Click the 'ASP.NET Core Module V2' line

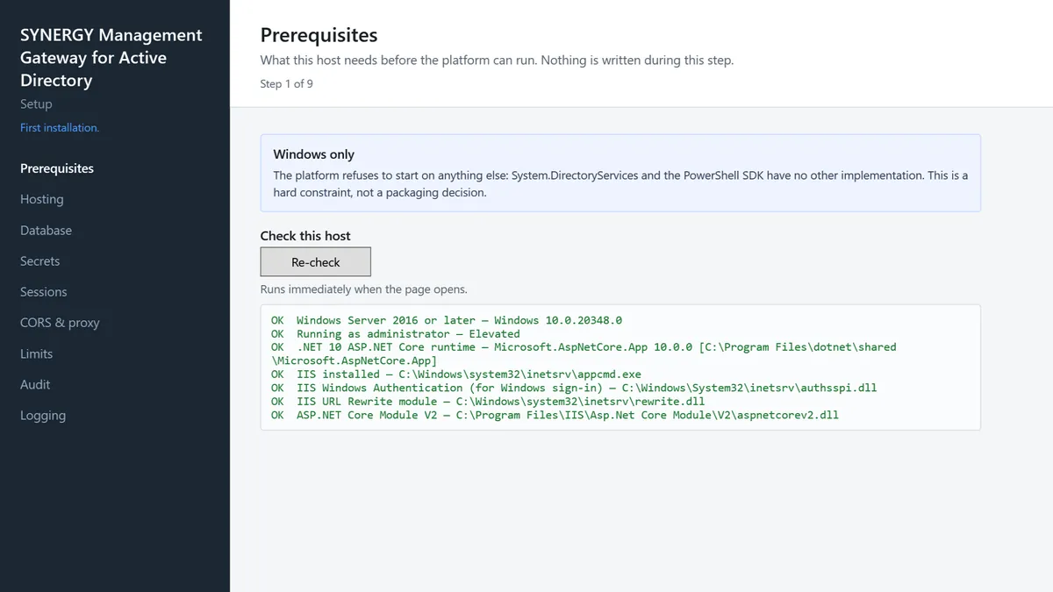(555, 415)
